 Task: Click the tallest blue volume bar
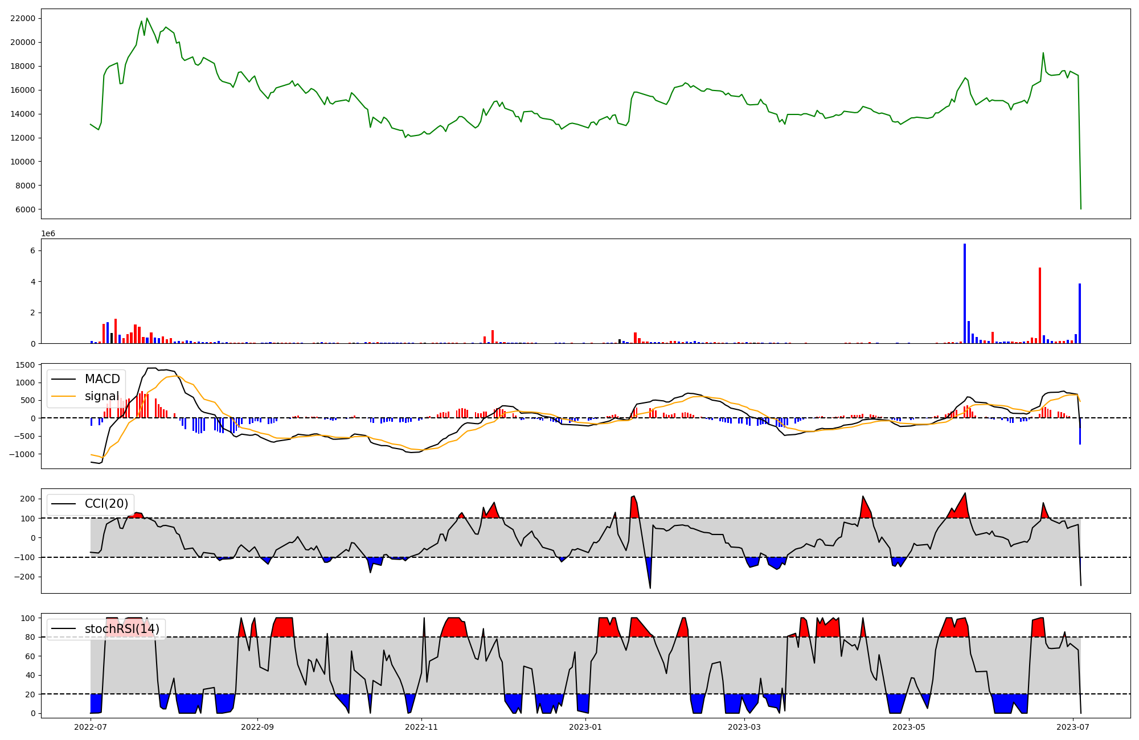(x=965, y=293)
